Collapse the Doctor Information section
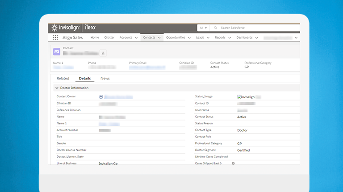Viewport: 343px width, 192px height. tap(57, 88)
